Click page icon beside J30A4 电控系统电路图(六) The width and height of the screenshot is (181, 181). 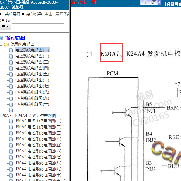click(x=11, y=151)
